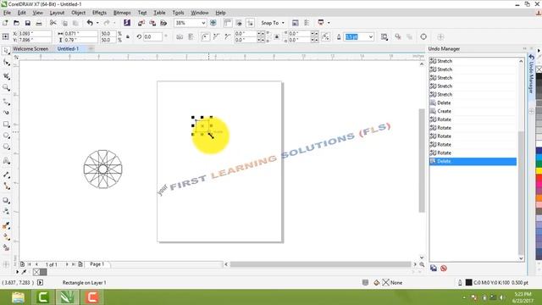
Task: Toggle the Scalloped corner style button
Action: click(x=217, y=36)
